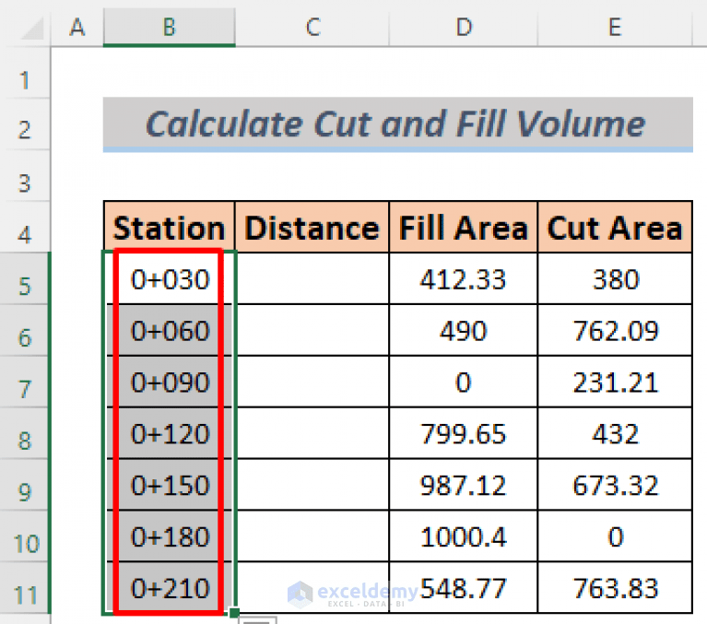The width and height of the screenshot is (707, 624).
Task: Select station cell '0+150'
Action: pyautogui.click(x=169, y=485)
